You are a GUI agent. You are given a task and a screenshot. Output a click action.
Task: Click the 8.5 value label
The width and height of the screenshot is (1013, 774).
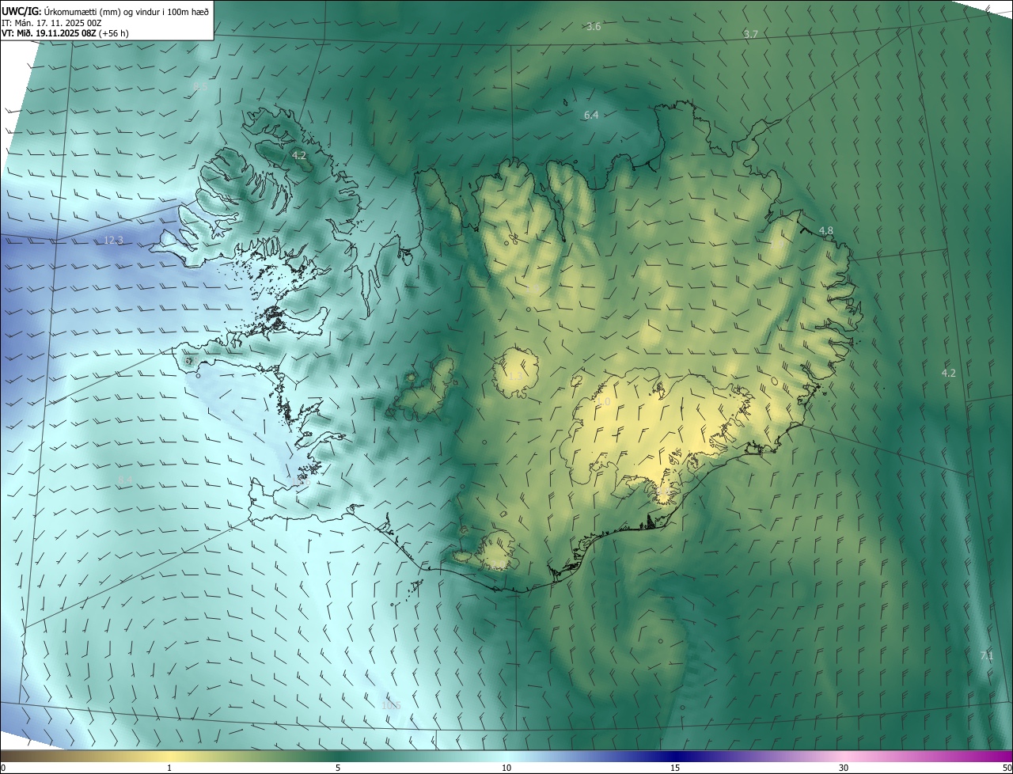coord(200,87)
